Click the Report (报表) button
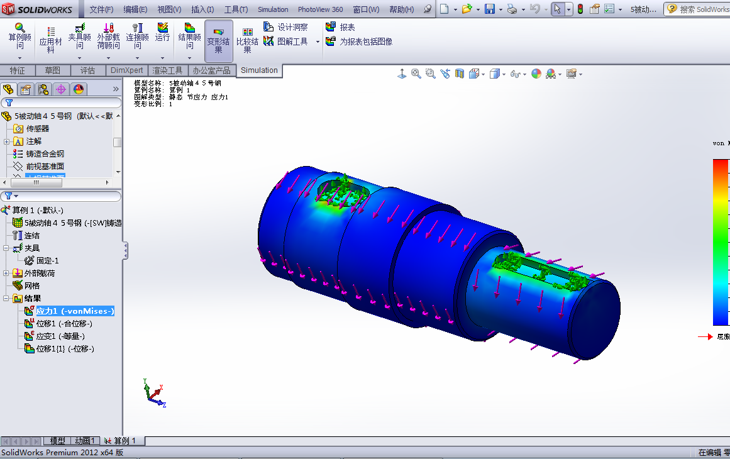This screenshot has width=730, height=459. (x=340, y=27)
